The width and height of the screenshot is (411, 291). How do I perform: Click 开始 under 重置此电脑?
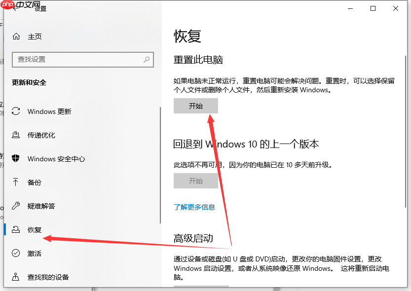(195, 106)
